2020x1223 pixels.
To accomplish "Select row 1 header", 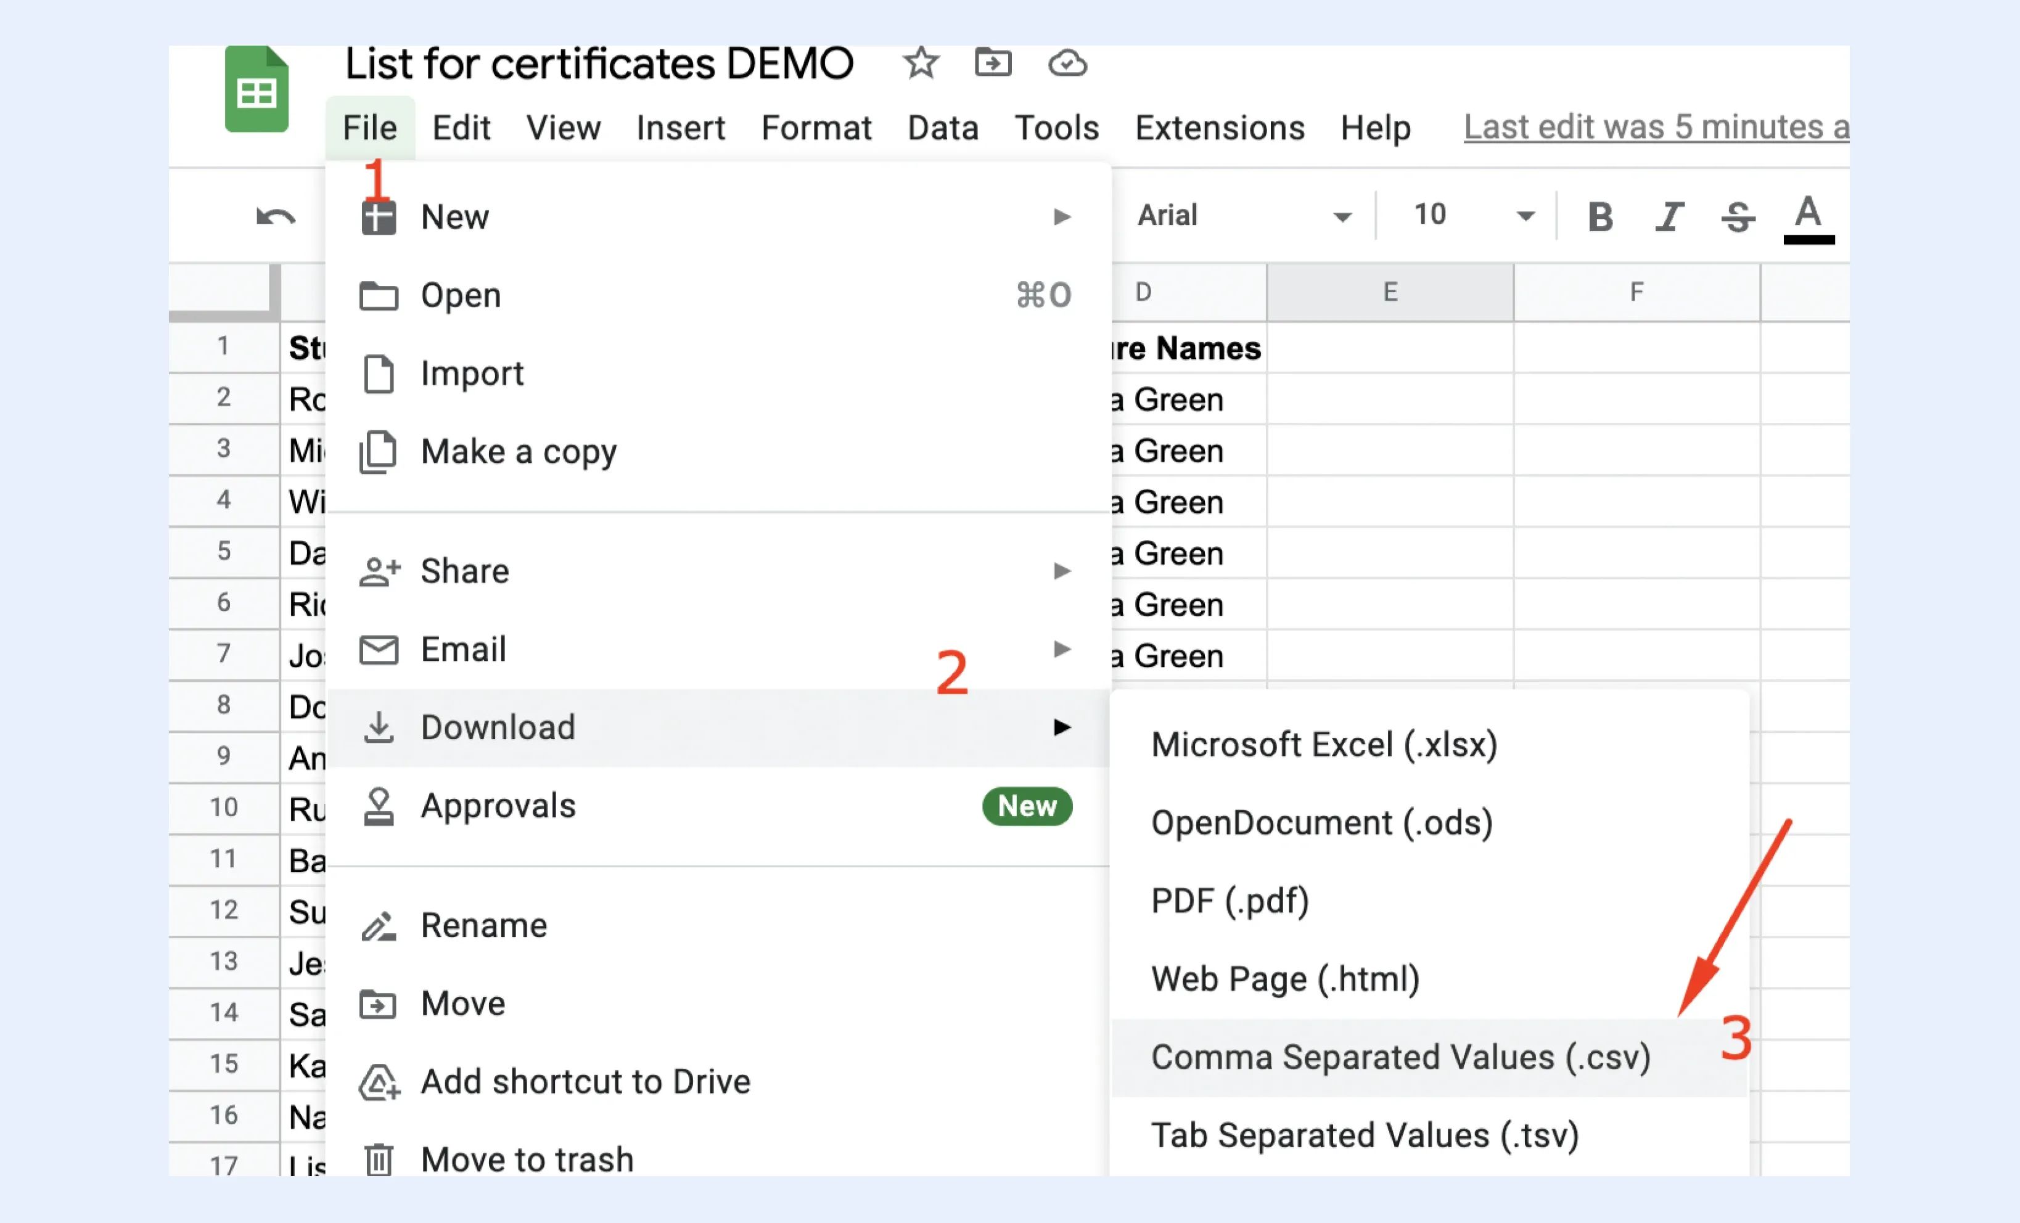I will click(x=223, y=346).
